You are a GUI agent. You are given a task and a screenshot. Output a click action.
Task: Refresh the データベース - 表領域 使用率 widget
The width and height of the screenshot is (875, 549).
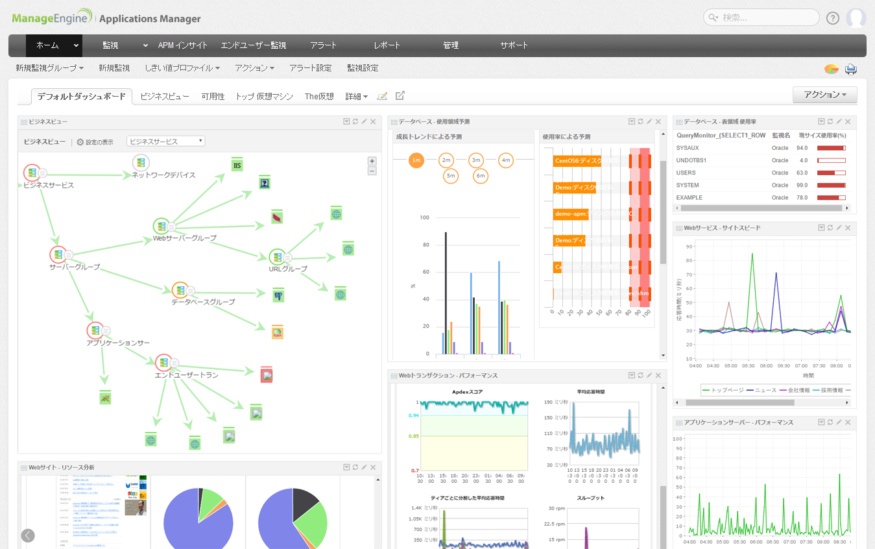(x=830, y=121)
